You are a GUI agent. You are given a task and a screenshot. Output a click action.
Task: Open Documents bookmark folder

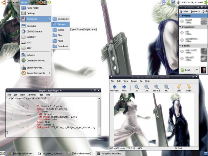coord(61,19)
